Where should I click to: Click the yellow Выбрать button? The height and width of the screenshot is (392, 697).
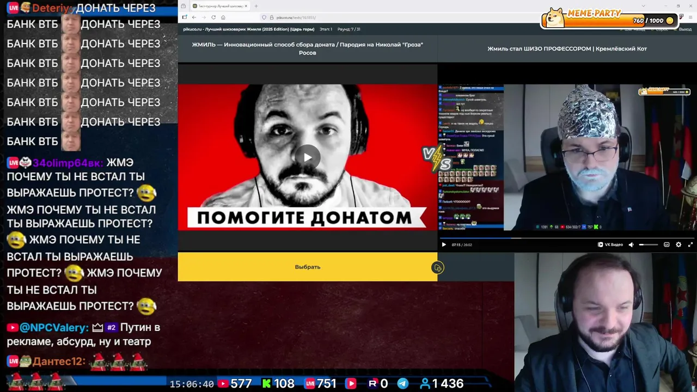click(308, 267)
